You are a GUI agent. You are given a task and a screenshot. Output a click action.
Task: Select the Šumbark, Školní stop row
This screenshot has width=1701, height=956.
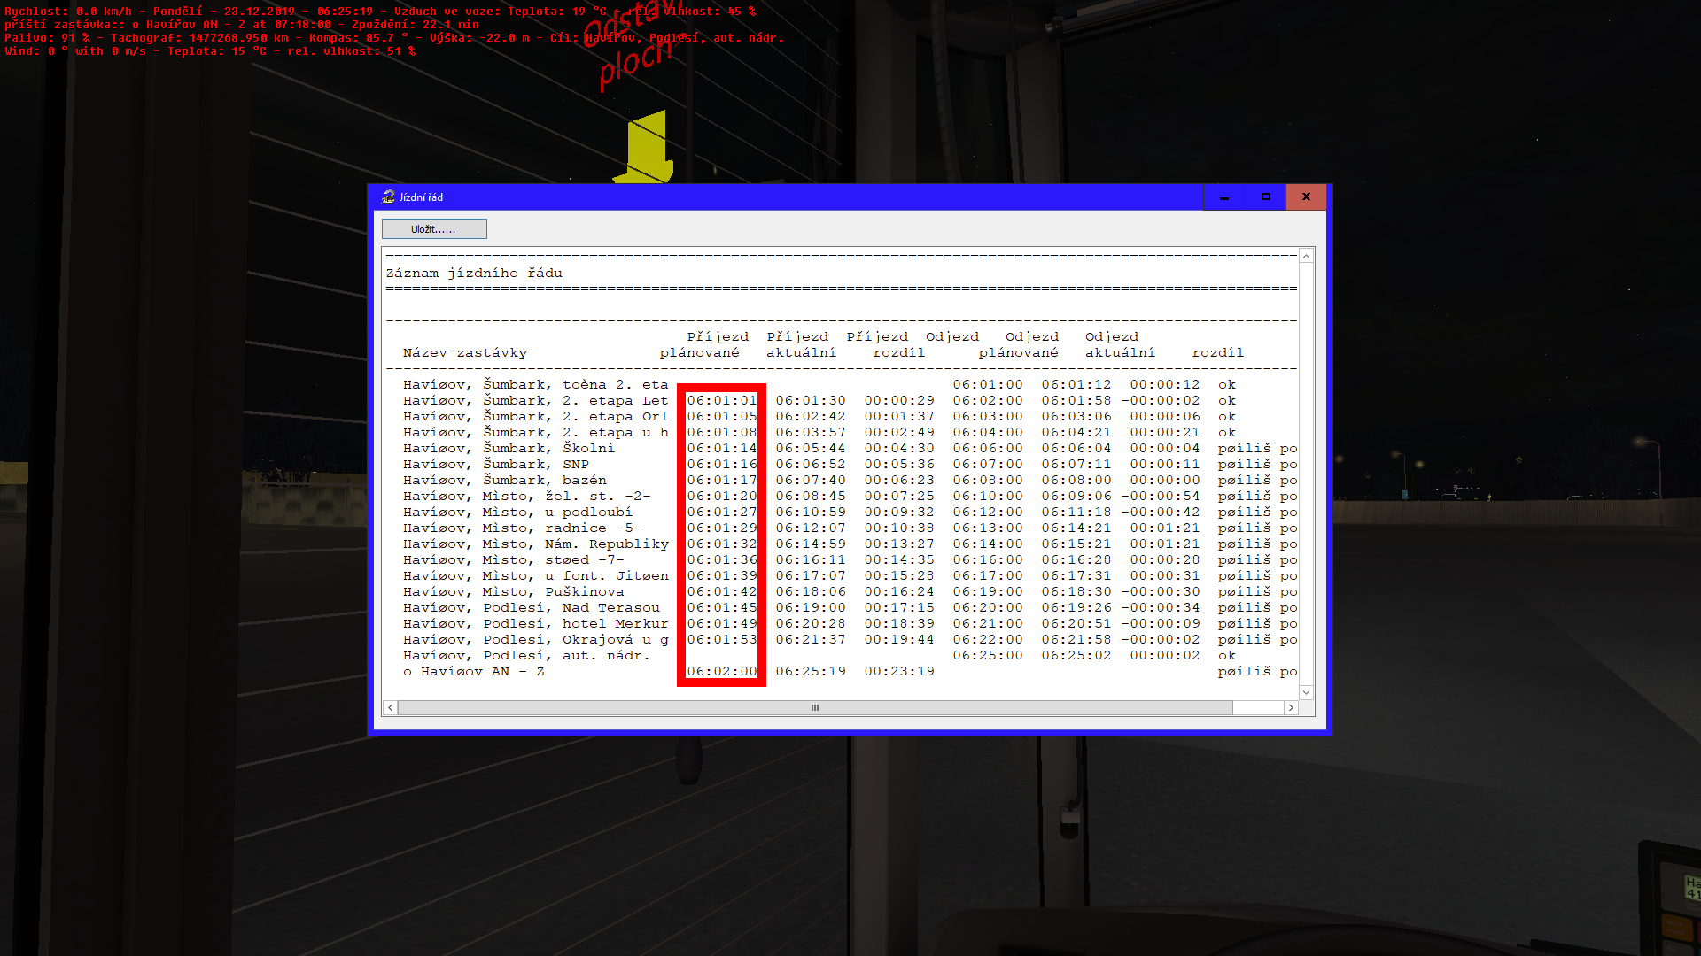[509, 448]
